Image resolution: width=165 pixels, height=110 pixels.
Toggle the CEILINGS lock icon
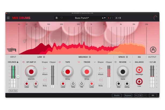point(18,62)
